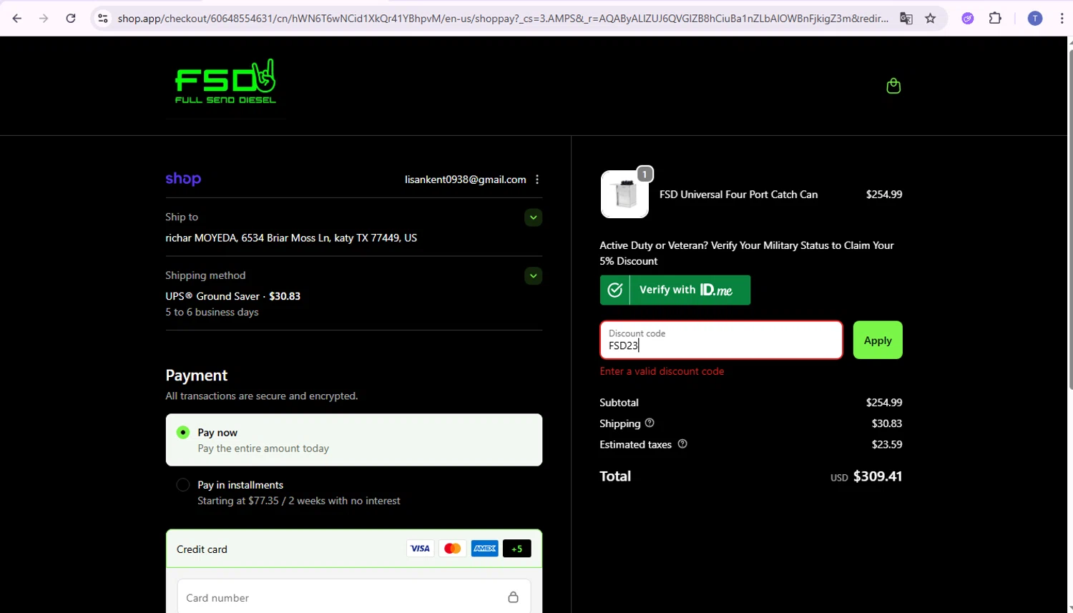The width and height of the screenshot is (1073, 613).
Task: Click 'Enter a valid discount code' error
Action: click(662, 371)
